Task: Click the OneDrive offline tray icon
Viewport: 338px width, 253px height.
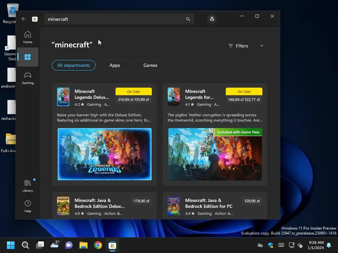Action: 260,245
